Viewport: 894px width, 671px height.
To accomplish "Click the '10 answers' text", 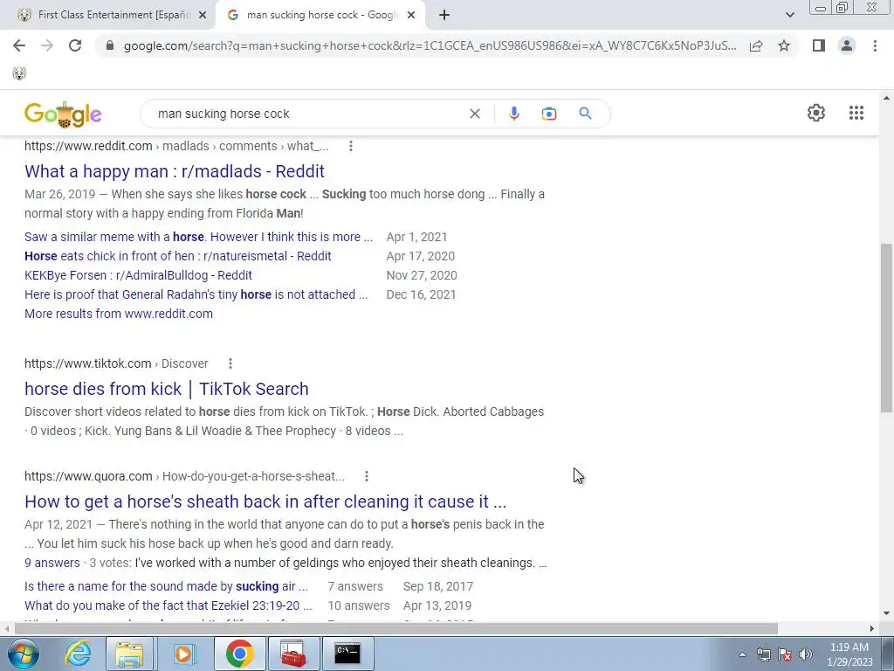I will (x=359, y=605).
